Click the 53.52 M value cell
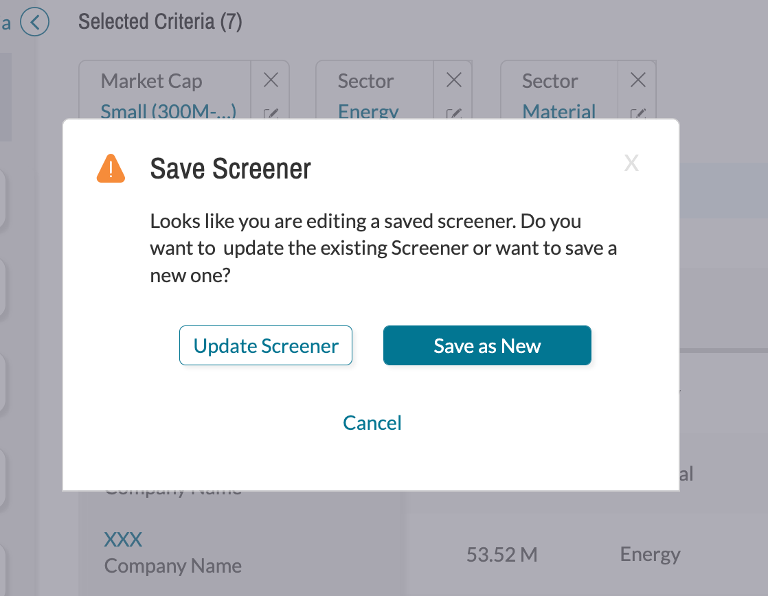This screenshot has height=596, width=768. [502, 555]
